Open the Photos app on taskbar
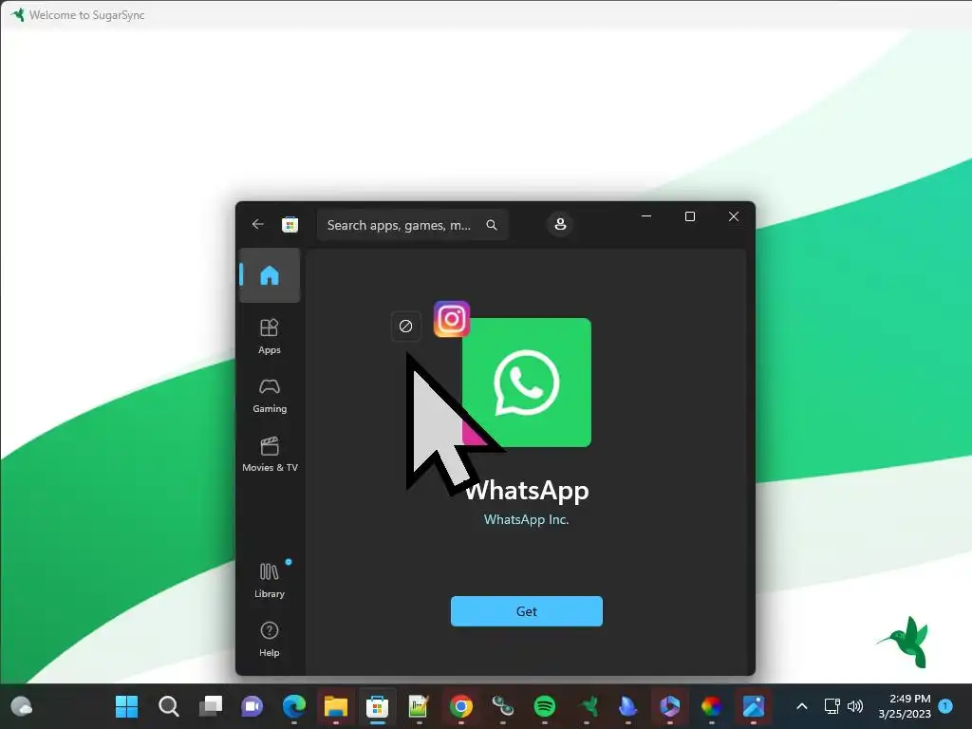Viewport: 972px width, 729px height. 753,706
